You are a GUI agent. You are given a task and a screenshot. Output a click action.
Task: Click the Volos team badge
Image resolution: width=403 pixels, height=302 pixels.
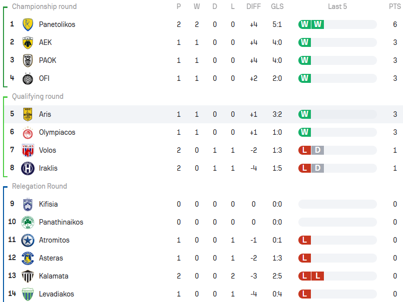click(28, 150)
